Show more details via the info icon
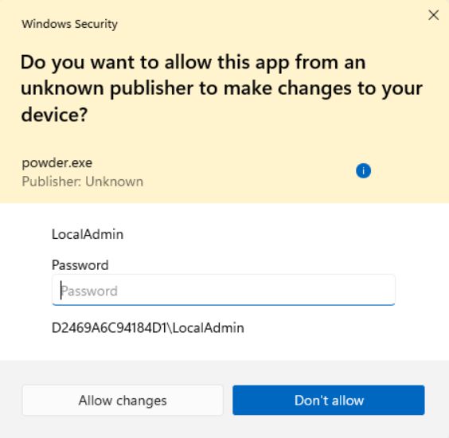 (x=363, y=171)
